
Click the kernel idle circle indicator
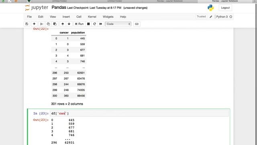pyautogui.click(x=231, y=17)
